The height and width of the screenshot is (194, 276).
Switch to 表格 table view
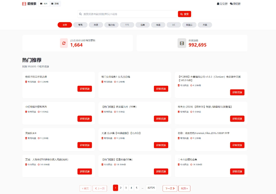point(55,4)
